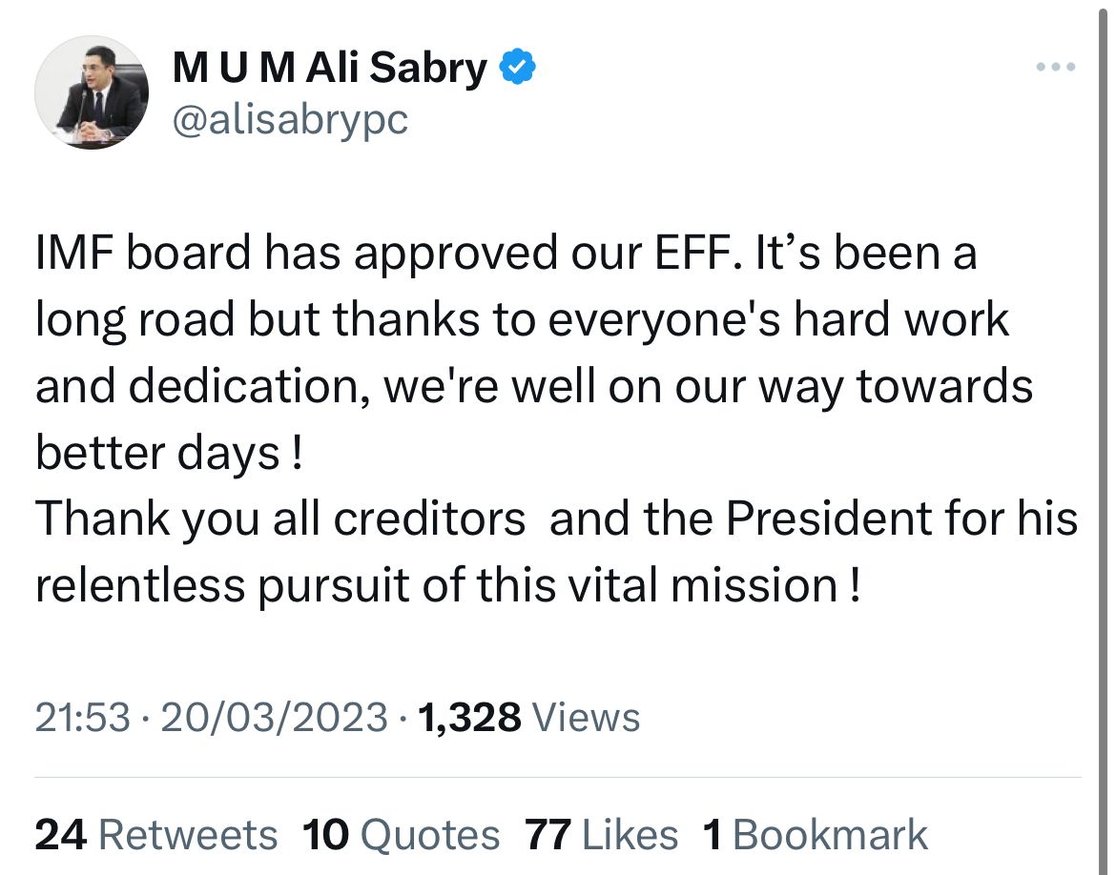Click the blue verified badge
1116x875 pixels.
[x=517, y=68]
